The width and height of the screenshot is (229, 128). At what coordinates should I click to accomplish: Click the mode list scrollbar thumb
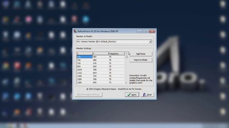(126, 57)
